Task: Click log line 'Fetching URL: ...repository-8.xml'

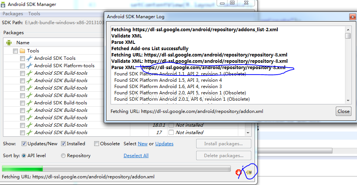Action: (x=199, y=55)
